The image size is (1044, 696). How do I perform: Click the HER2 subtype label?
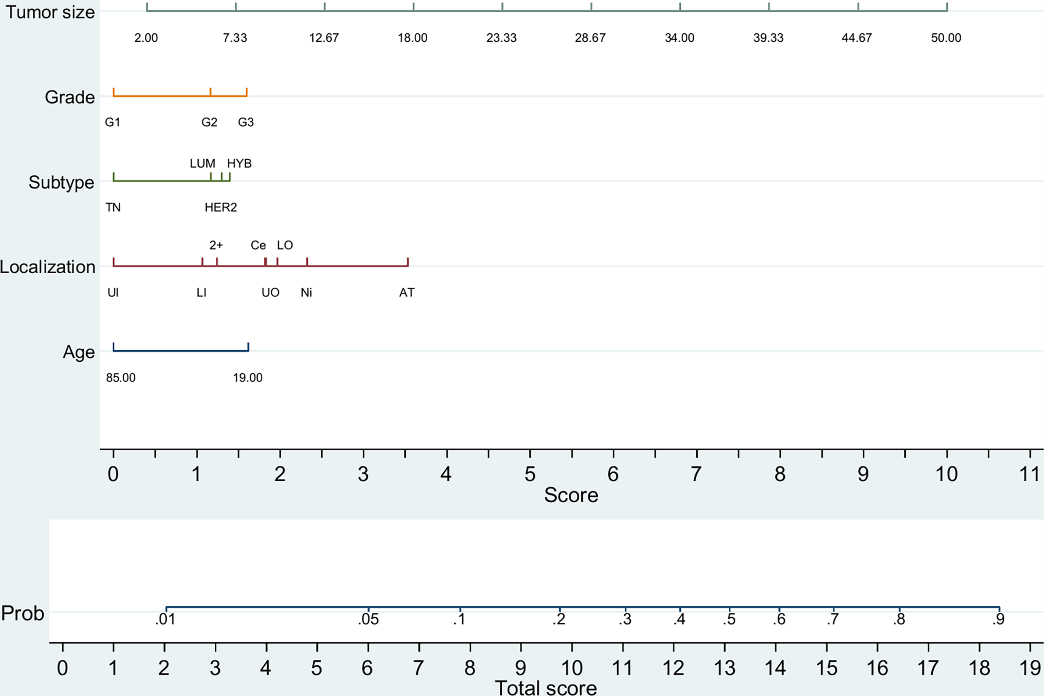221,207
